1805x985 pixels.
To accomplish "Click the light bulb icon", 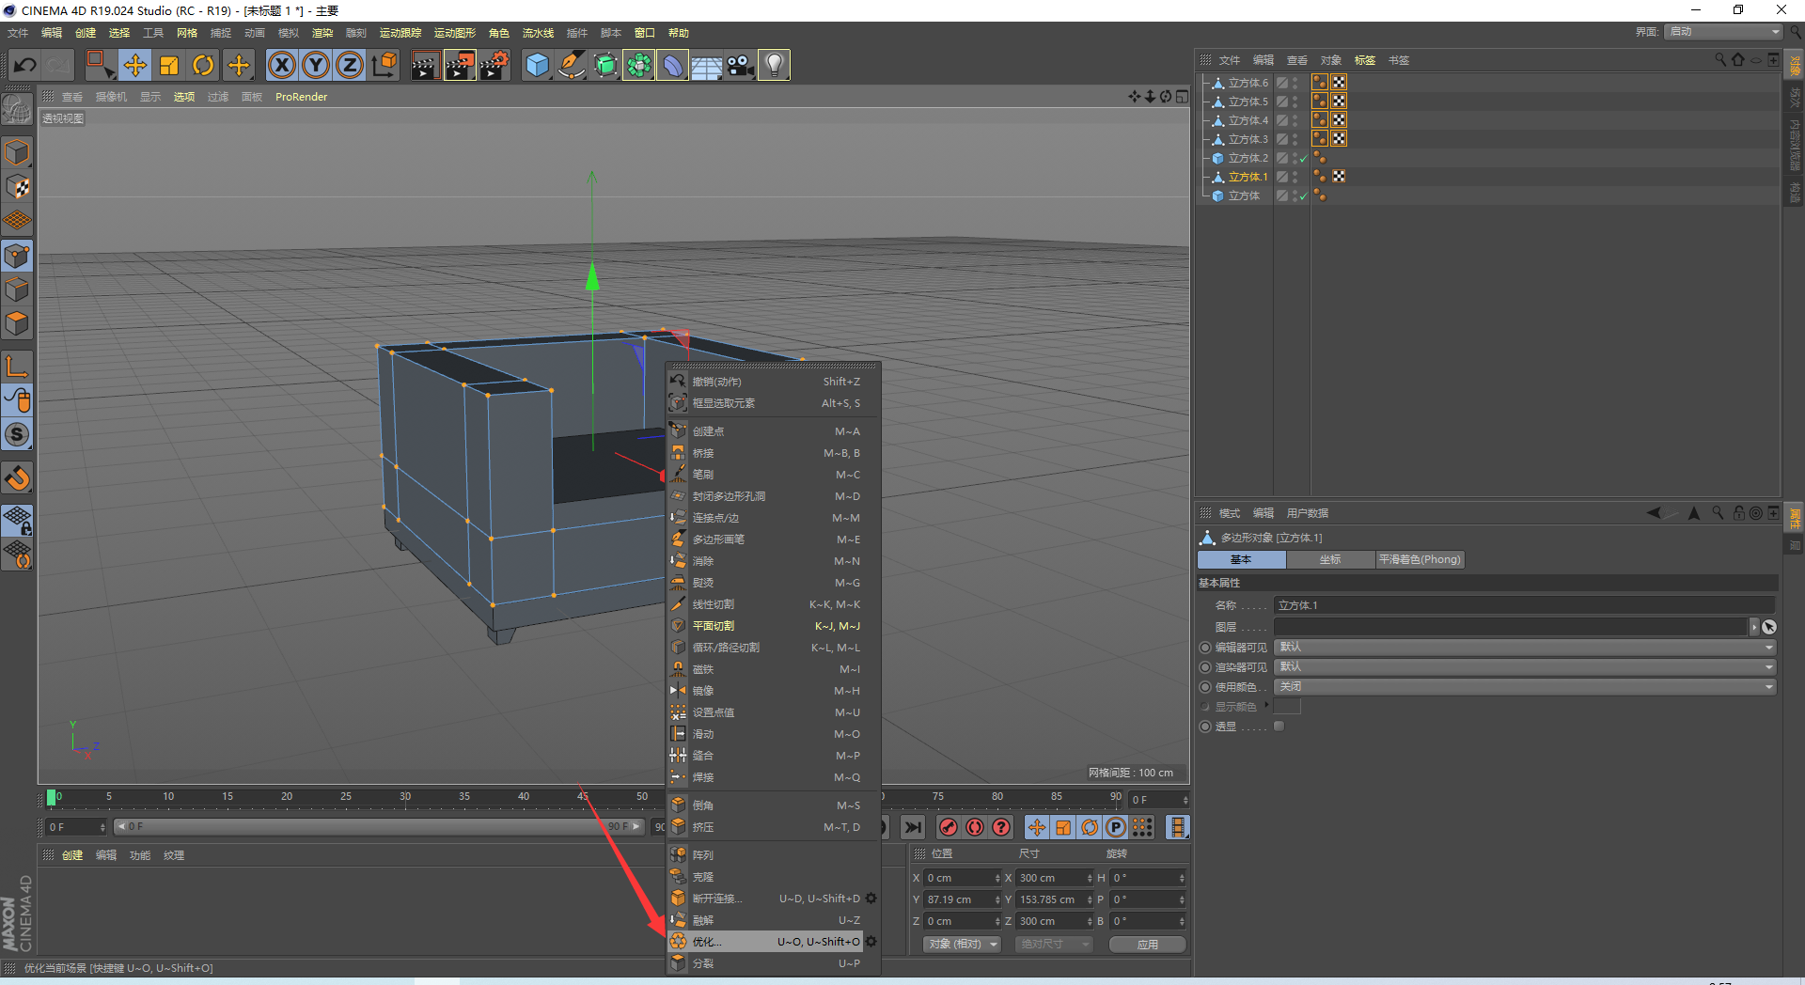I will (x=774, y=65).
